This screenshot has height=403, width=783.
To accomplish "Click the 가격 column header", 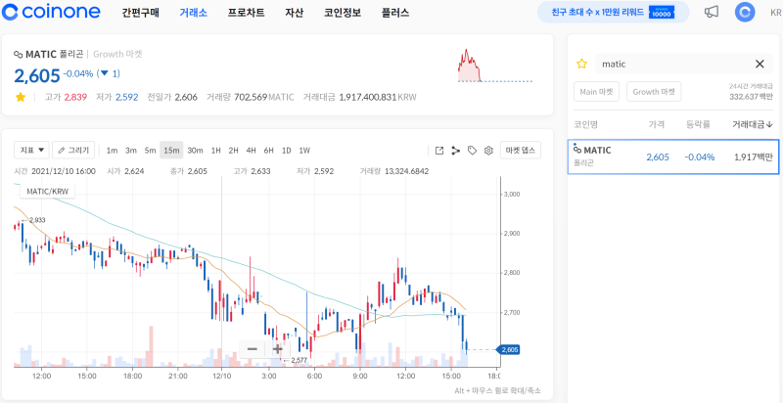I will click(656, 124).
